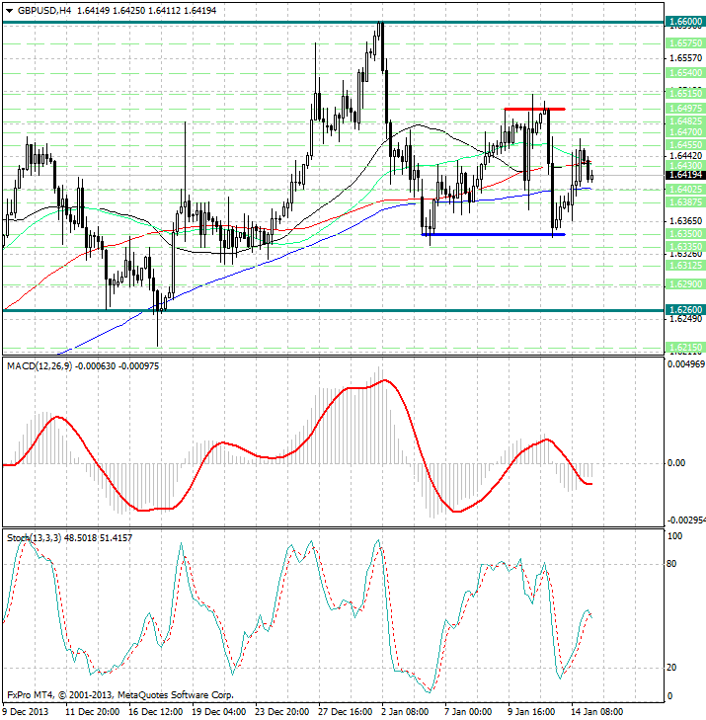The image size is (706, 720).
Task: Click the 1.64975 green price label
Action: 685,109
